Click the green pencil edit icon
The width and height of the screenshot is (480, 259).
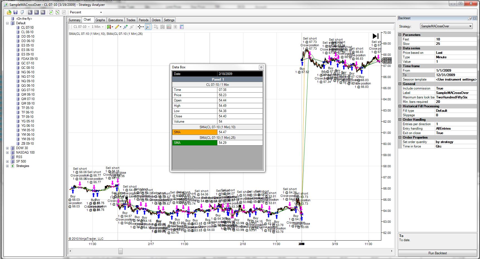pos(57,12)
